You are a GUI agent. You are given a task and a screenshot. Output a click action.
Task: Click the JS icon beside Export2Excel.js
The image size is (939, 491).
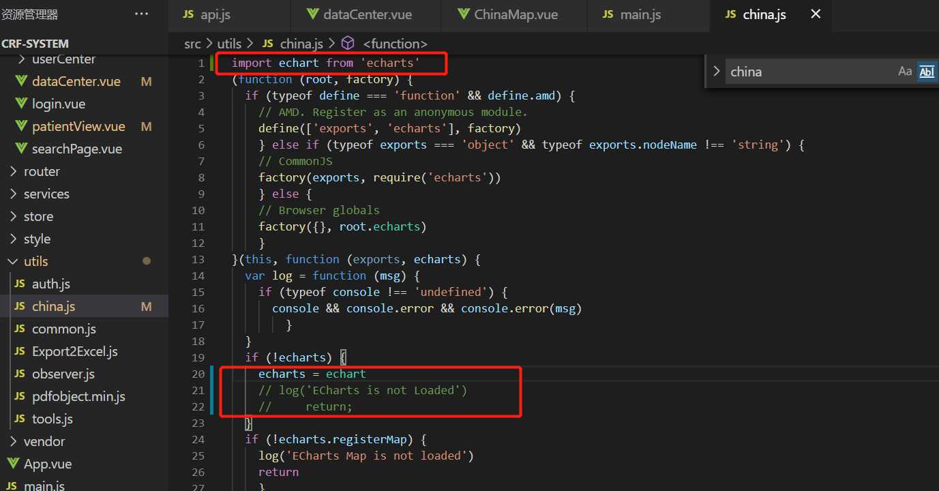click(x=20, y=352)
